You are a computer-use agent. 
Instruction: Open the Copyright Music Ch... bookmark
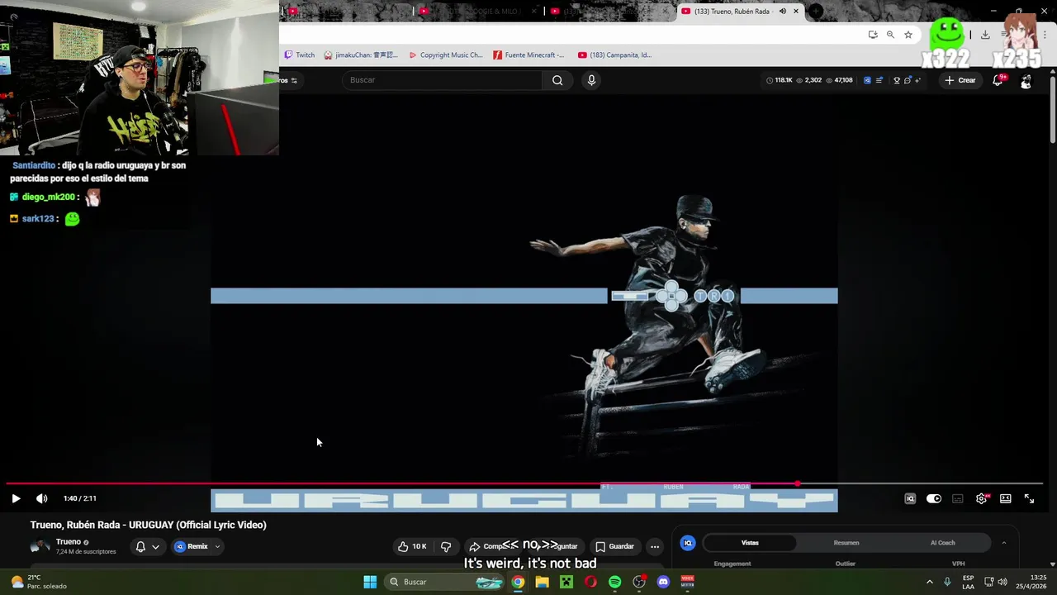446,55
